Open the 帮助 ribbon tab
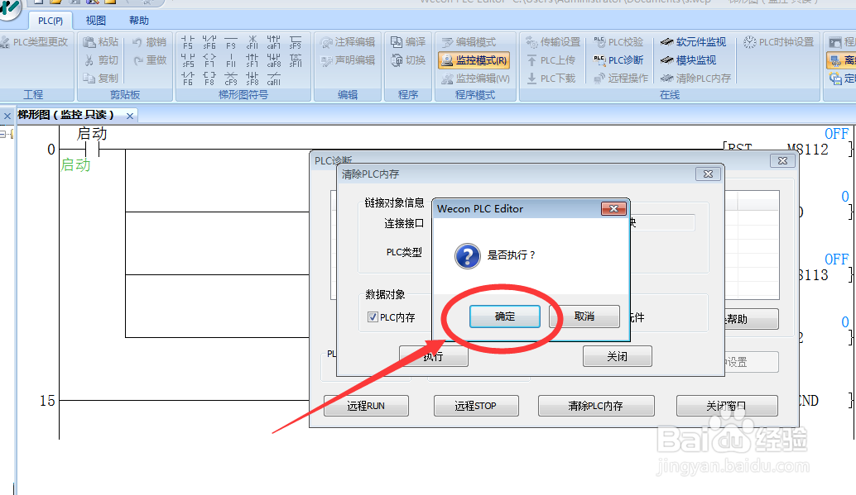The width and height of the screenshot is (856, 495). pos(138,21)
